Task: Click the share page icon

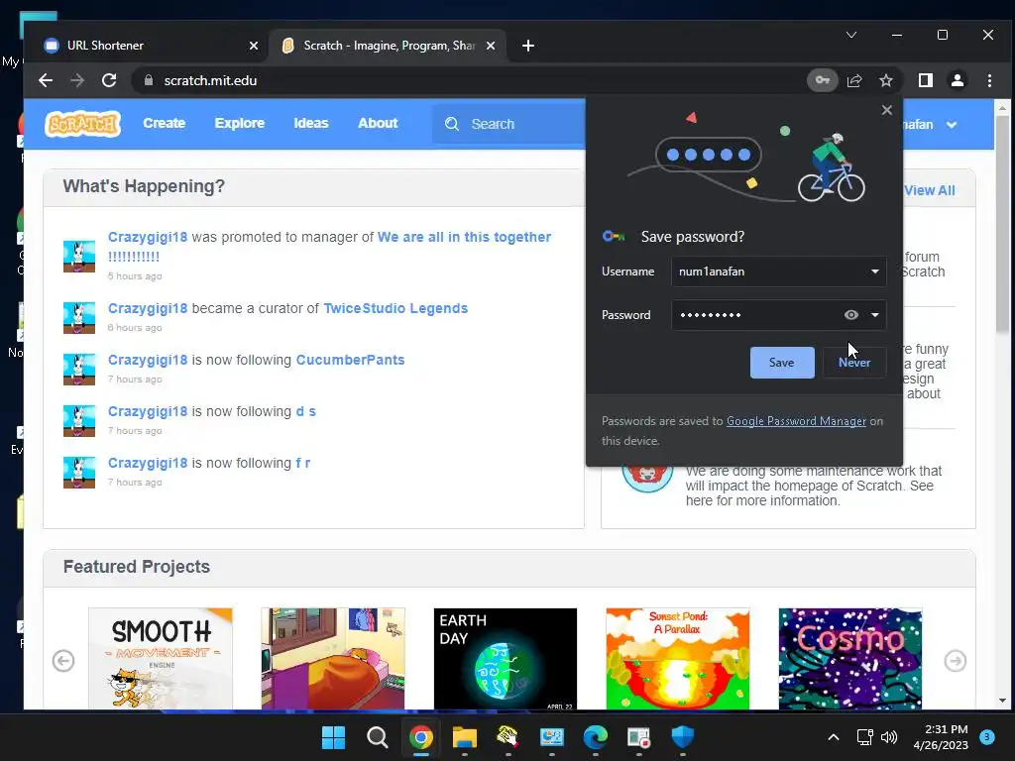Action: 854,80
